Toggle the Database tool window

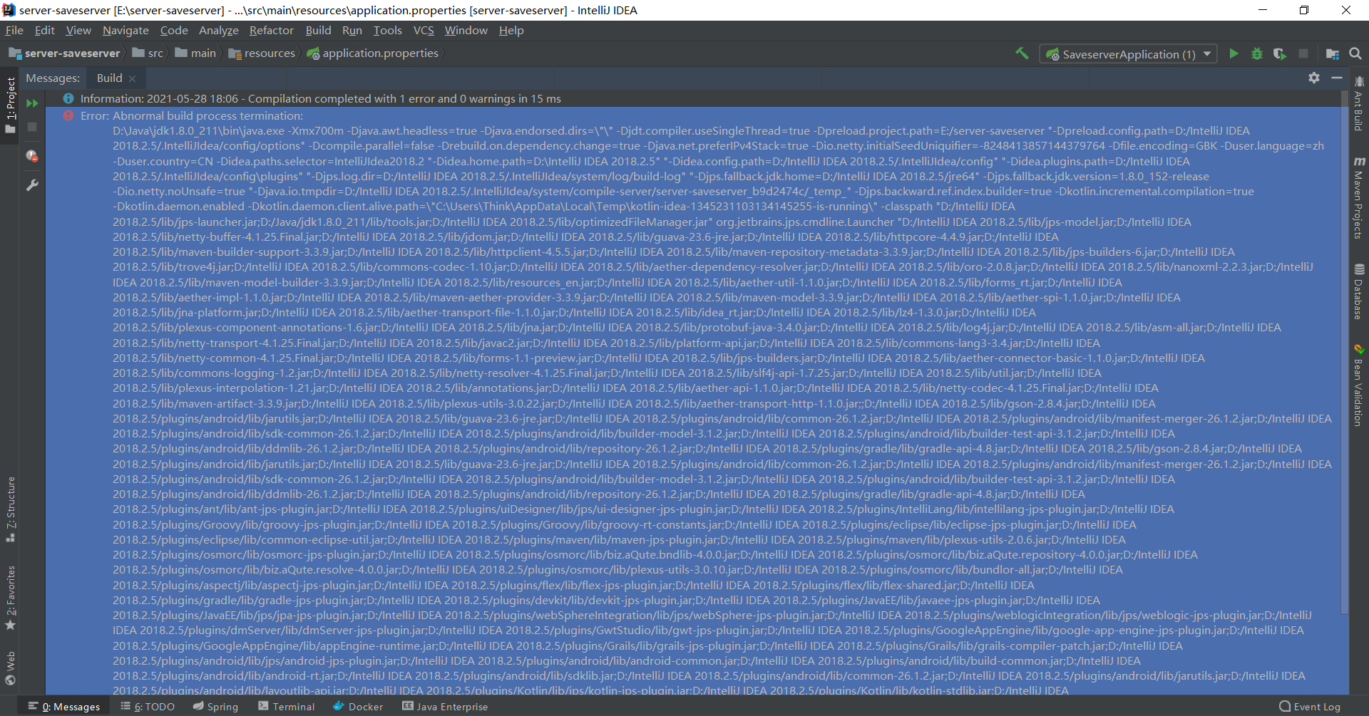pos(1359,291)
